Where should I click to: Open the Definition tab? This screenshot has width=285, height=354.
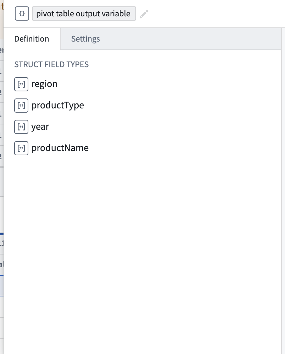click(32, 39)
